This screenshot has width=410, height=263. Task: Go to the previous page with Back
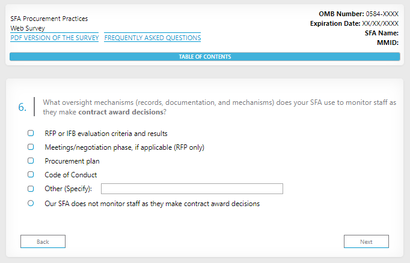(x=43, y=241)
